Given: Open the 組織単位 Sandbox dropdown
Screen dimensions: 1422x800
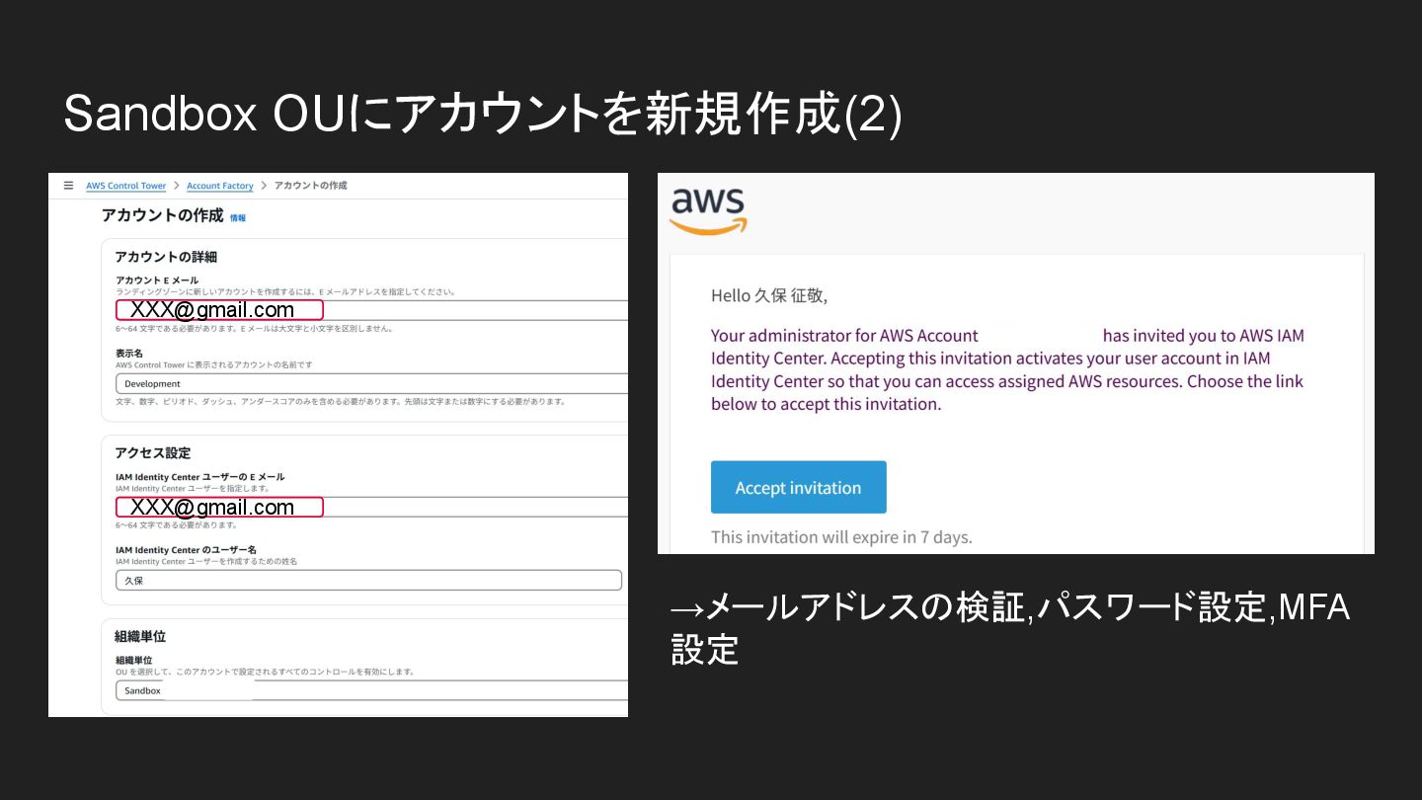Looking at the screenshot, I should click(x=370, y=690).
